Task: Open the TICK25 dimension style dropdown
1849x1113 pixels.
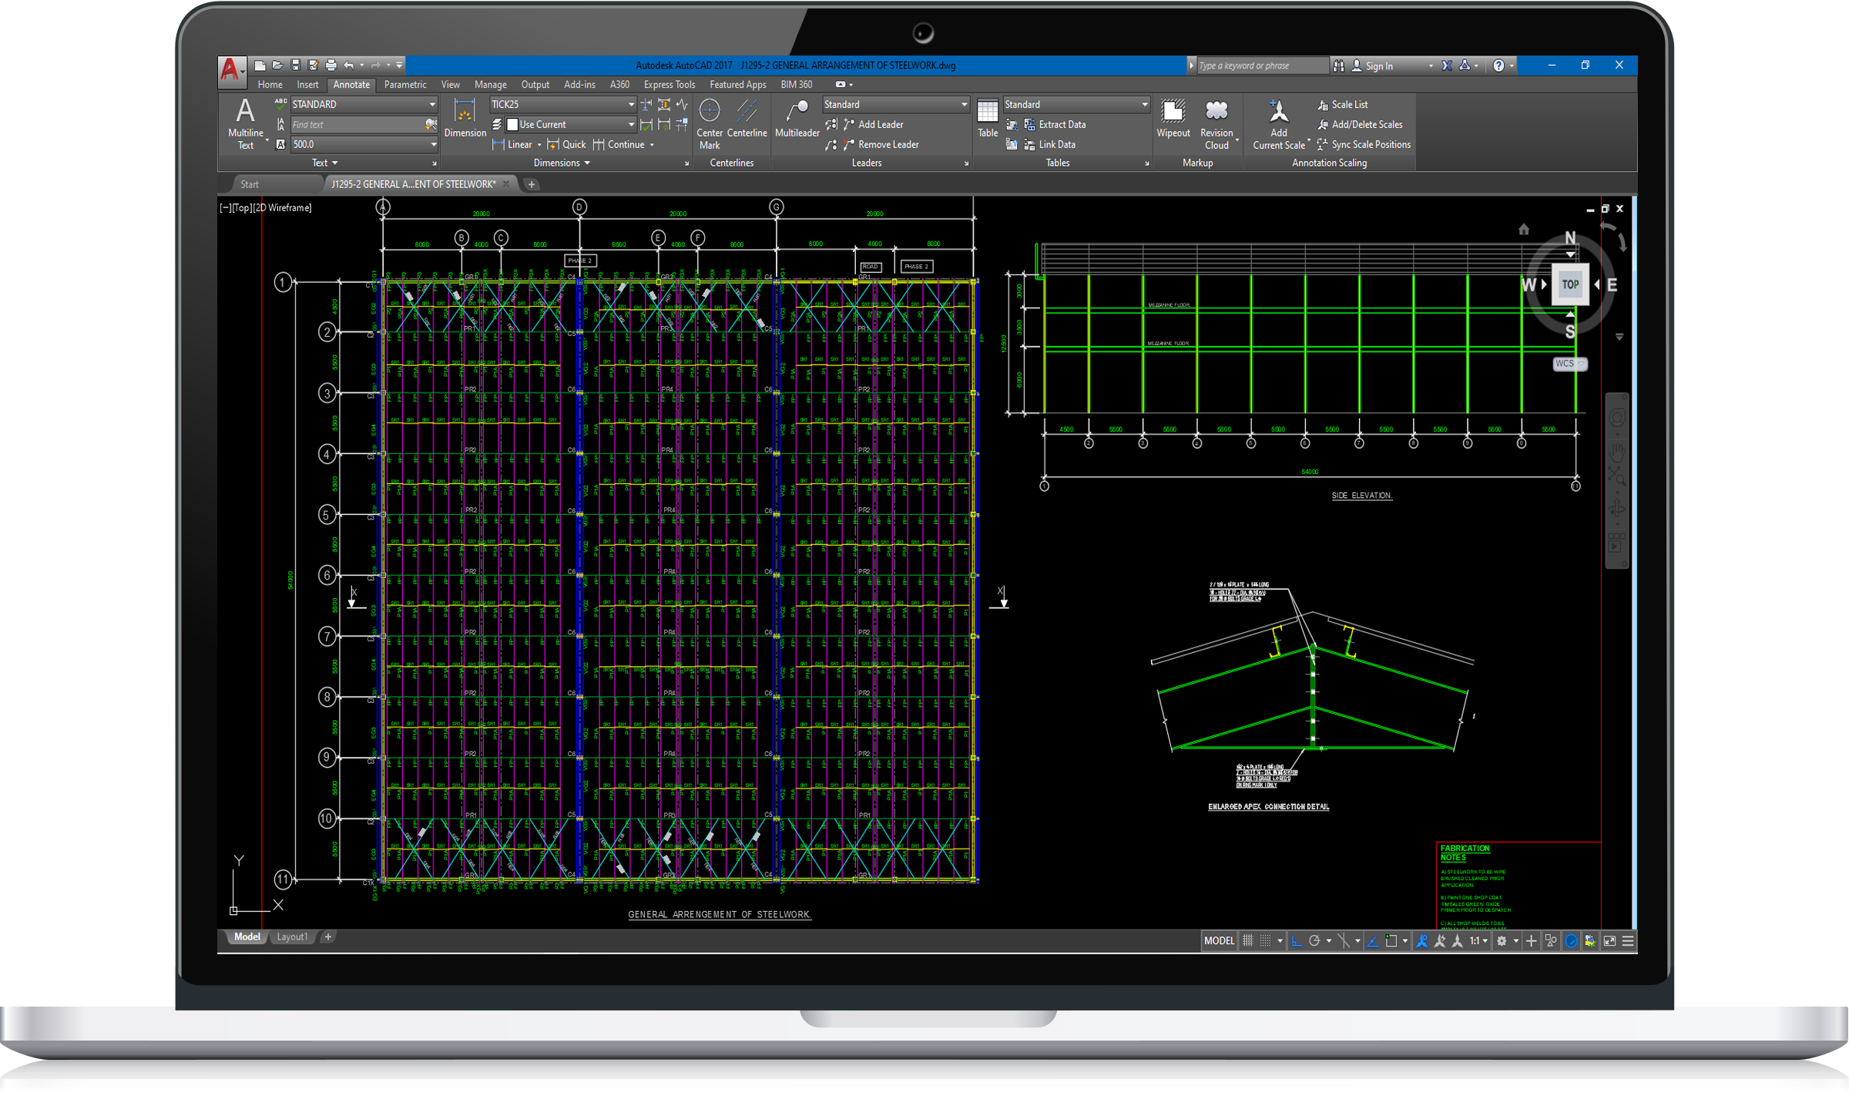Action: click(631, 104)
